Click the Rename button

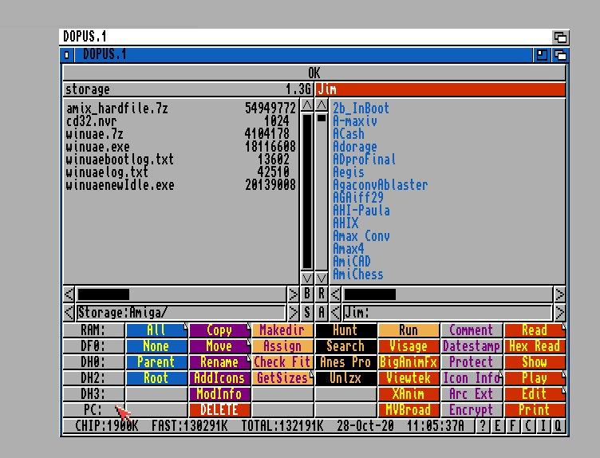[219, 362]
